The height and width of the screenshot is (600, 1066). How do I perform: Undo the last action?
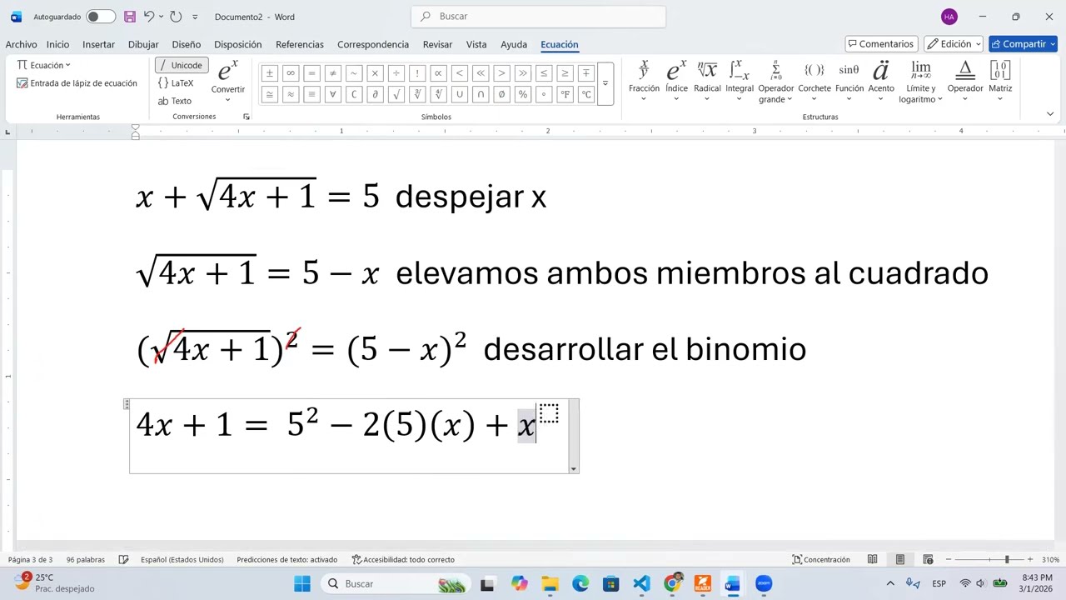point(148,17)
